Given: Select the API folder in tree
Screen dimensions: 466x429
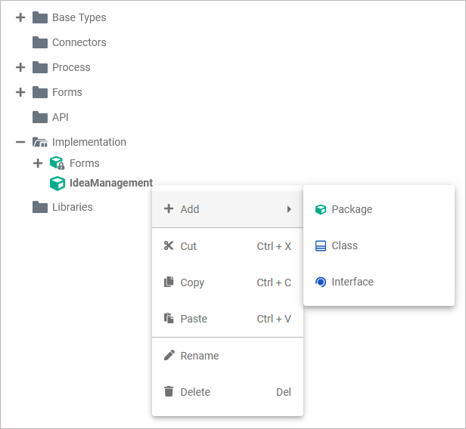Looking at the screenshot, I should (x=60, y=117).
